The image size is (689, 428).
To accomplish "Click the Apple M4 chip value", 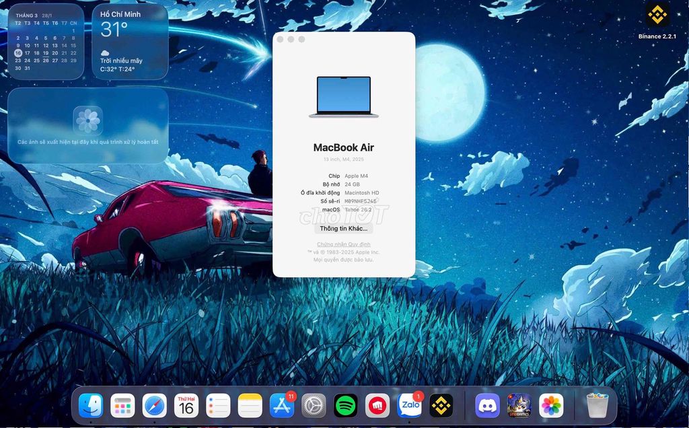I will click(x=357, y=176).
